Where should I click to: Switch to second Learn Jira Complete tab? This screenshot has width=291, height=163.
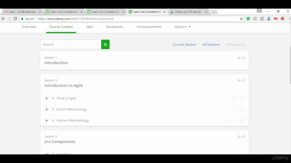pos(105,12)
